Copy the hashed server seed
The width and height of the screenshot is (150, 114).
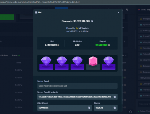click(x=115, y=97)
